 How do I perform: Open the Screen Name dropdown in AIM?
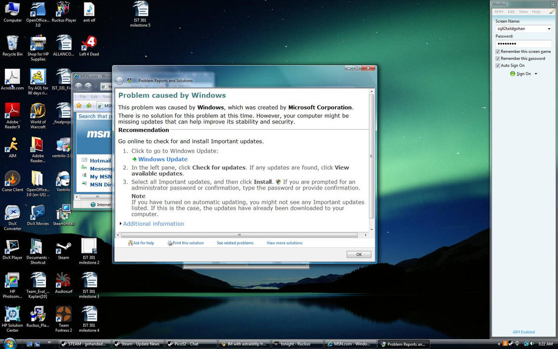pyautogui.click(x=549, y=29)
